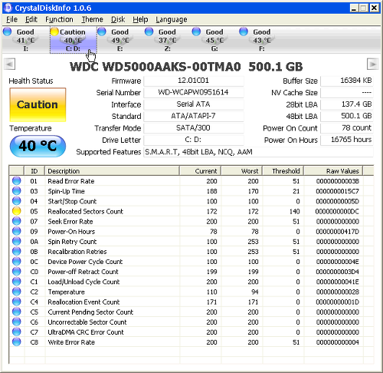This screenshot has height=373, width=383.
Task: Click status icon for Read Error Rate
Action: pyautogui.click(x=17, y=181)
